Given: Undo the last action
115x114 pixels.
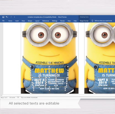Looking at the screenshot, I should tap(7, 17).
